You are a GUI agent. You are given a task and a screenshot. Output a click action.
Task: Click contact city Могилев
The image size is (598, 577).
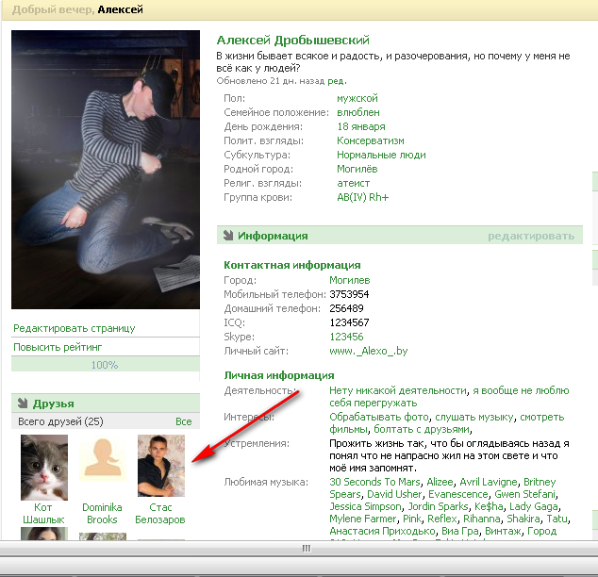pyautogui.click(x=350, y=280)
